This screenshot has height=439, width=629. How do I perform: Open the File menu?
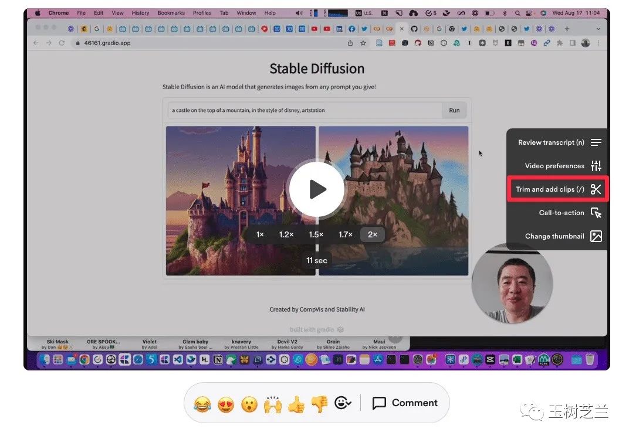[82, 13]
